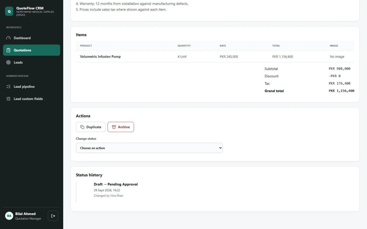367x229 pixels.
Task: Click the item total PKR 1,156,400 cell
Action: click(283, 56)
